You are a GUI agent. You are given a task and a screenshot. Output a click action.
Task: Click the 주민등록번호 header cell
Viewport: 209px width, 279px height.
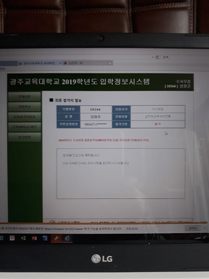[x=69, y=124]
